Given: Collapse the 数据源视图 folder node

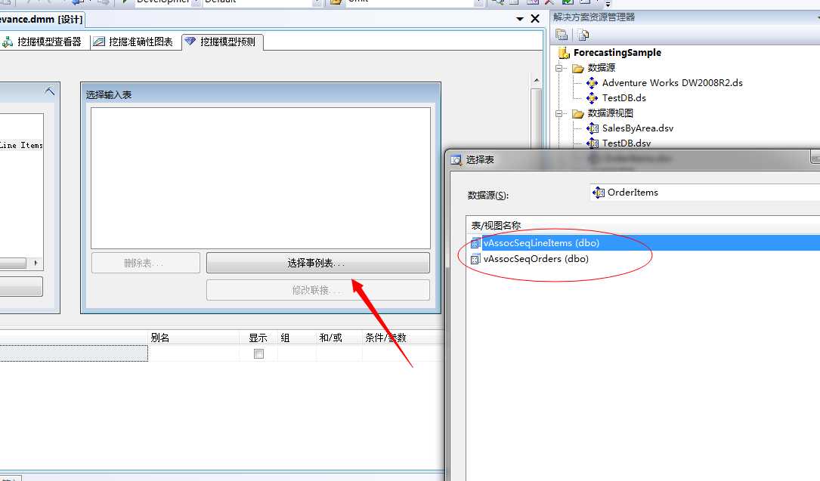Looking at the screenshot, I should pos(559,113).
